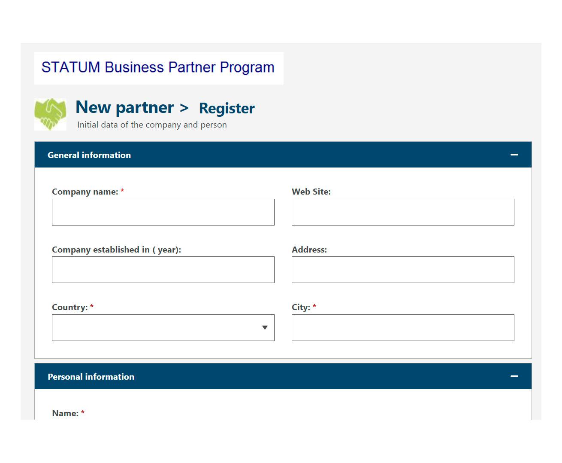Collapse Personal information using minus icon
This screenshot has height=463, width=562.
click(x=514, y=376)
